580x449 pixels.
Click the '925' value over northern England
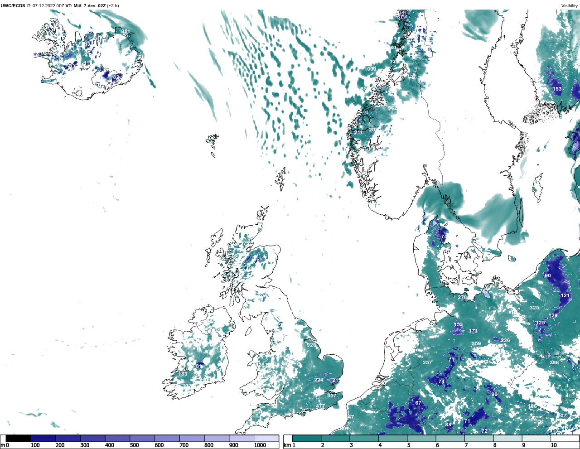click(311, 345)
